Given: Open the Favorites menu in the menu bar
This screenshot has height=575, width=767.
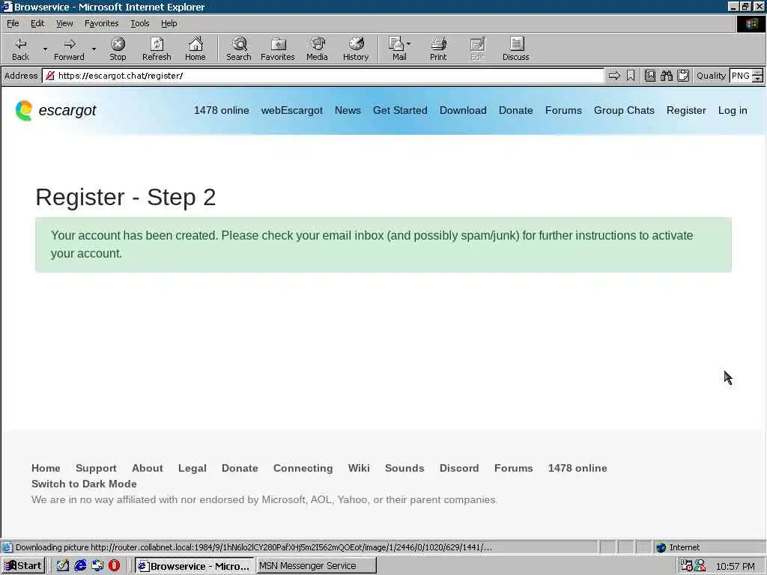Looking at the screenshot, I should tap(101, 23).
